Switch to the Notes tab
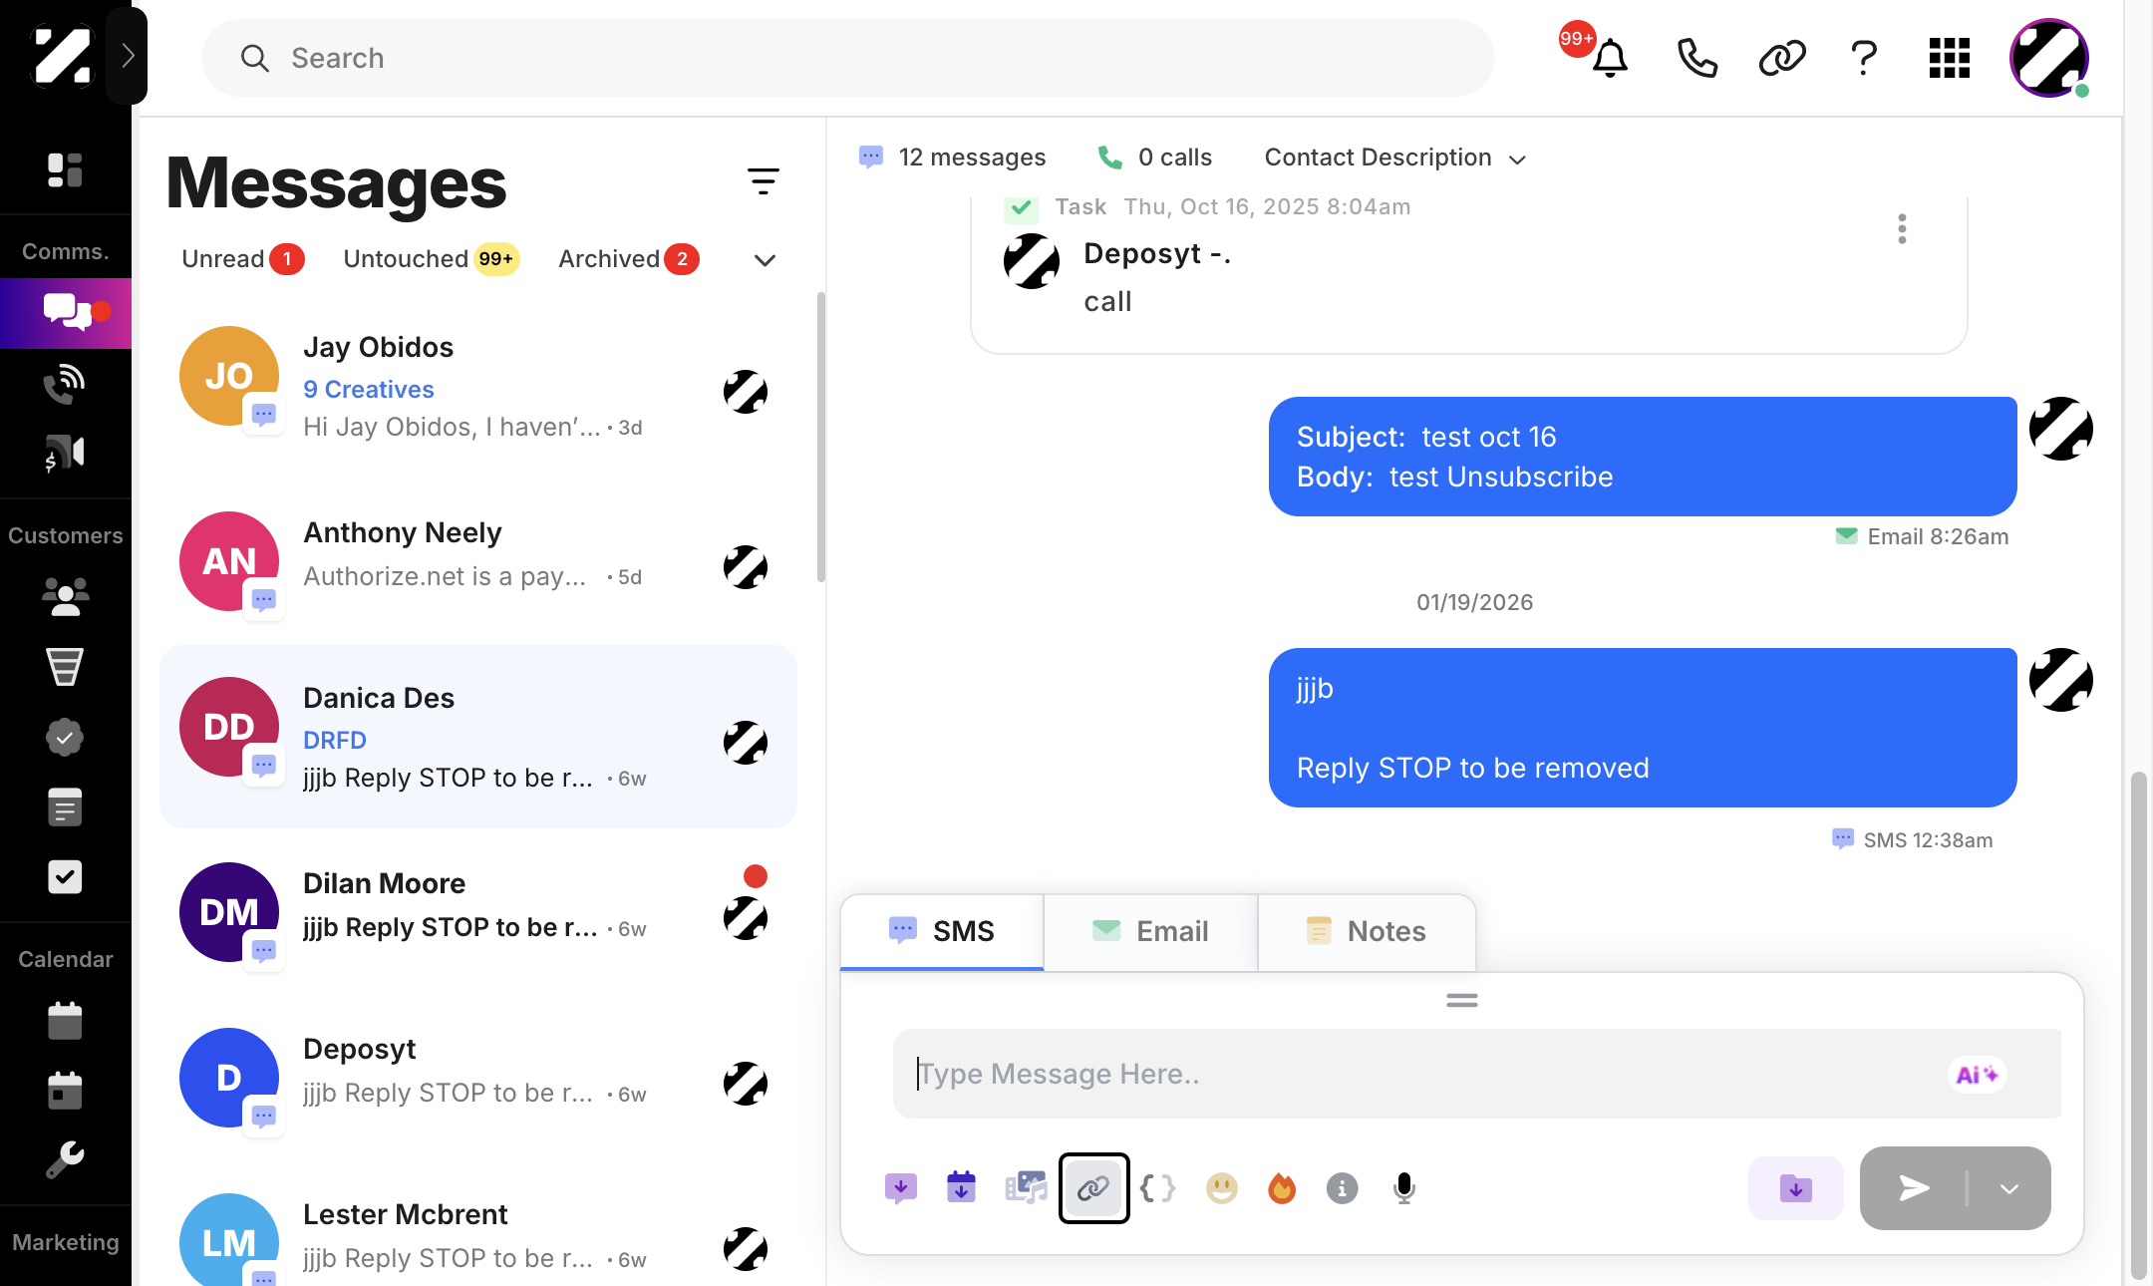Screen dimensions: 2153x1286 tap(1367, 931)
